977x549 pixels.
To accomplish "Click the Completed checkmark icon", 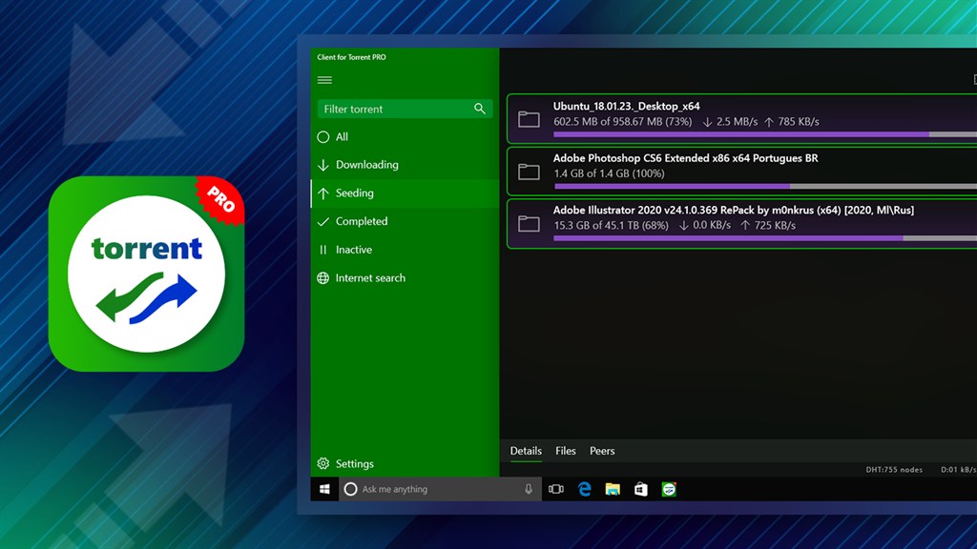I will coord(322,221).
